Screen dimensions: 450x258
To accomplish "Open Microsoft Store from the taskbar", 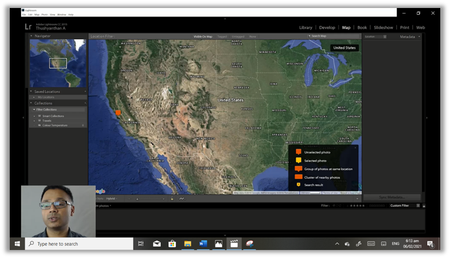I will click(172, 244).
